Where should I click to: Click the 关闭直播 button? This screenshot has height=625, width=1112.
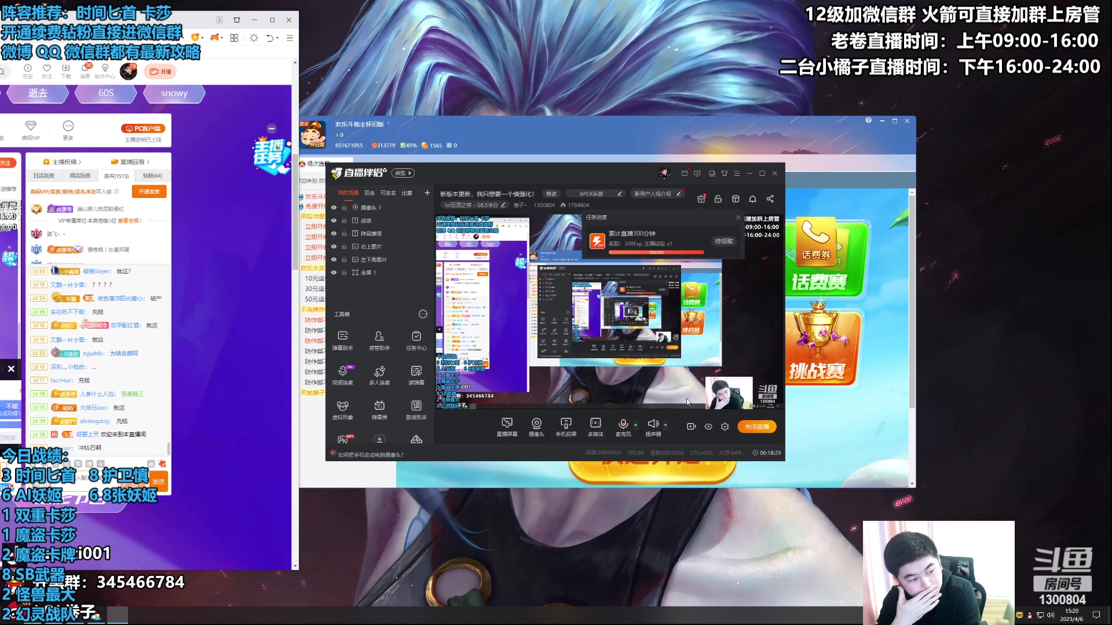click(x=756, y=427)
